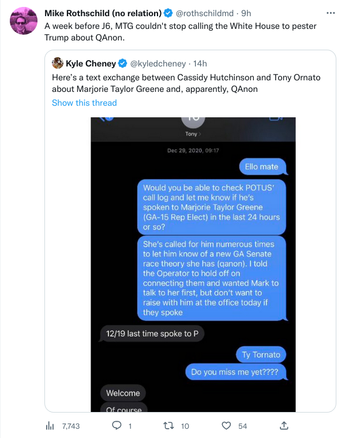The height and width of the screenshot is (438, 345).
Task: Open the share upload icon
Action: [x=284, y=425]
